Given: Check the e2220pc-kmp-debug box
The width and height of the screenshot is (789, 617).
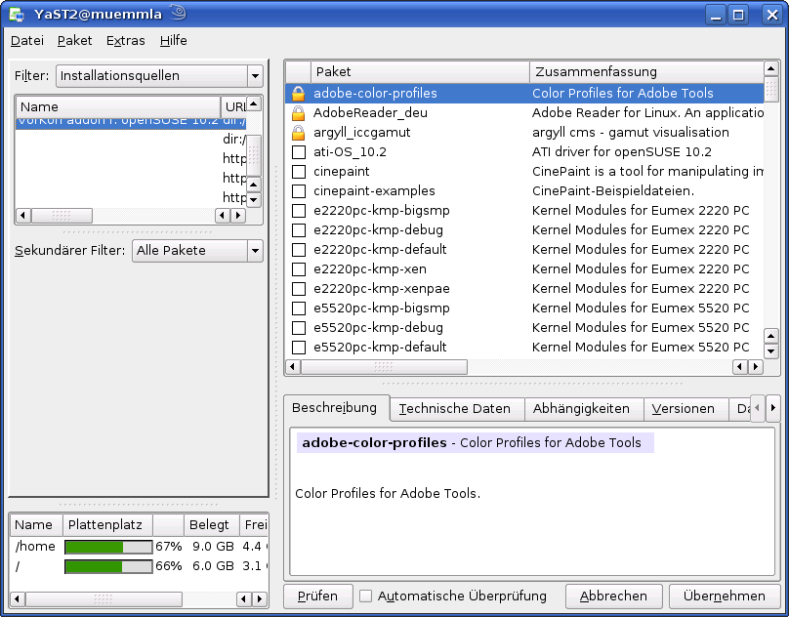Looking at the screenshot, I should coord(299,230).
